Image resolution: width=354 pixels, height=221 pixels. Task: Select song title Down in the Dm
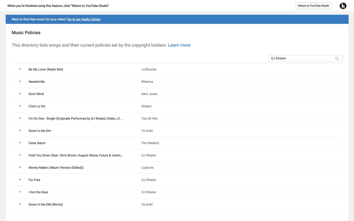click(x=40, y=131)
